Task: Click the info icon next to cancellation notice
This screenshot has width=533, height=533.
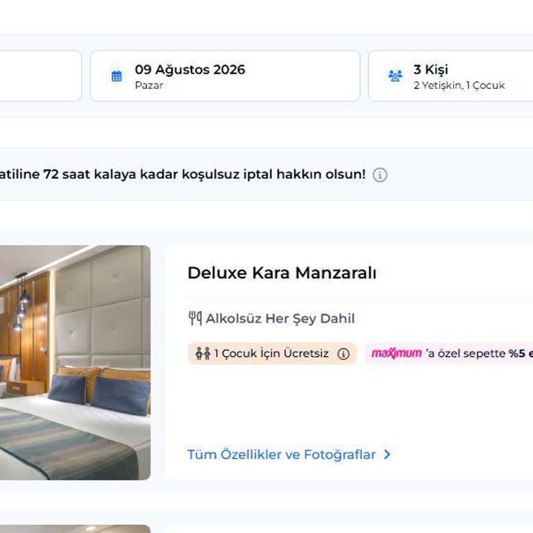Action: pos(380,175)
